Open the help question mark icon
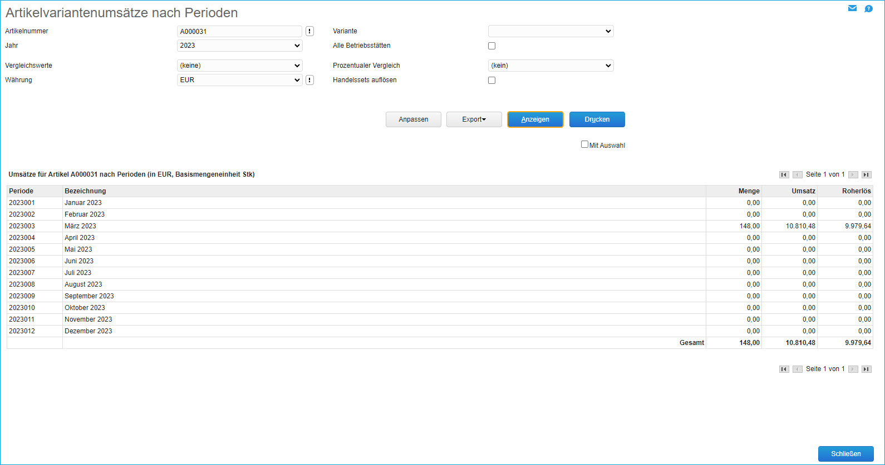Screen dimensions: 885x465 coord(868,8)
